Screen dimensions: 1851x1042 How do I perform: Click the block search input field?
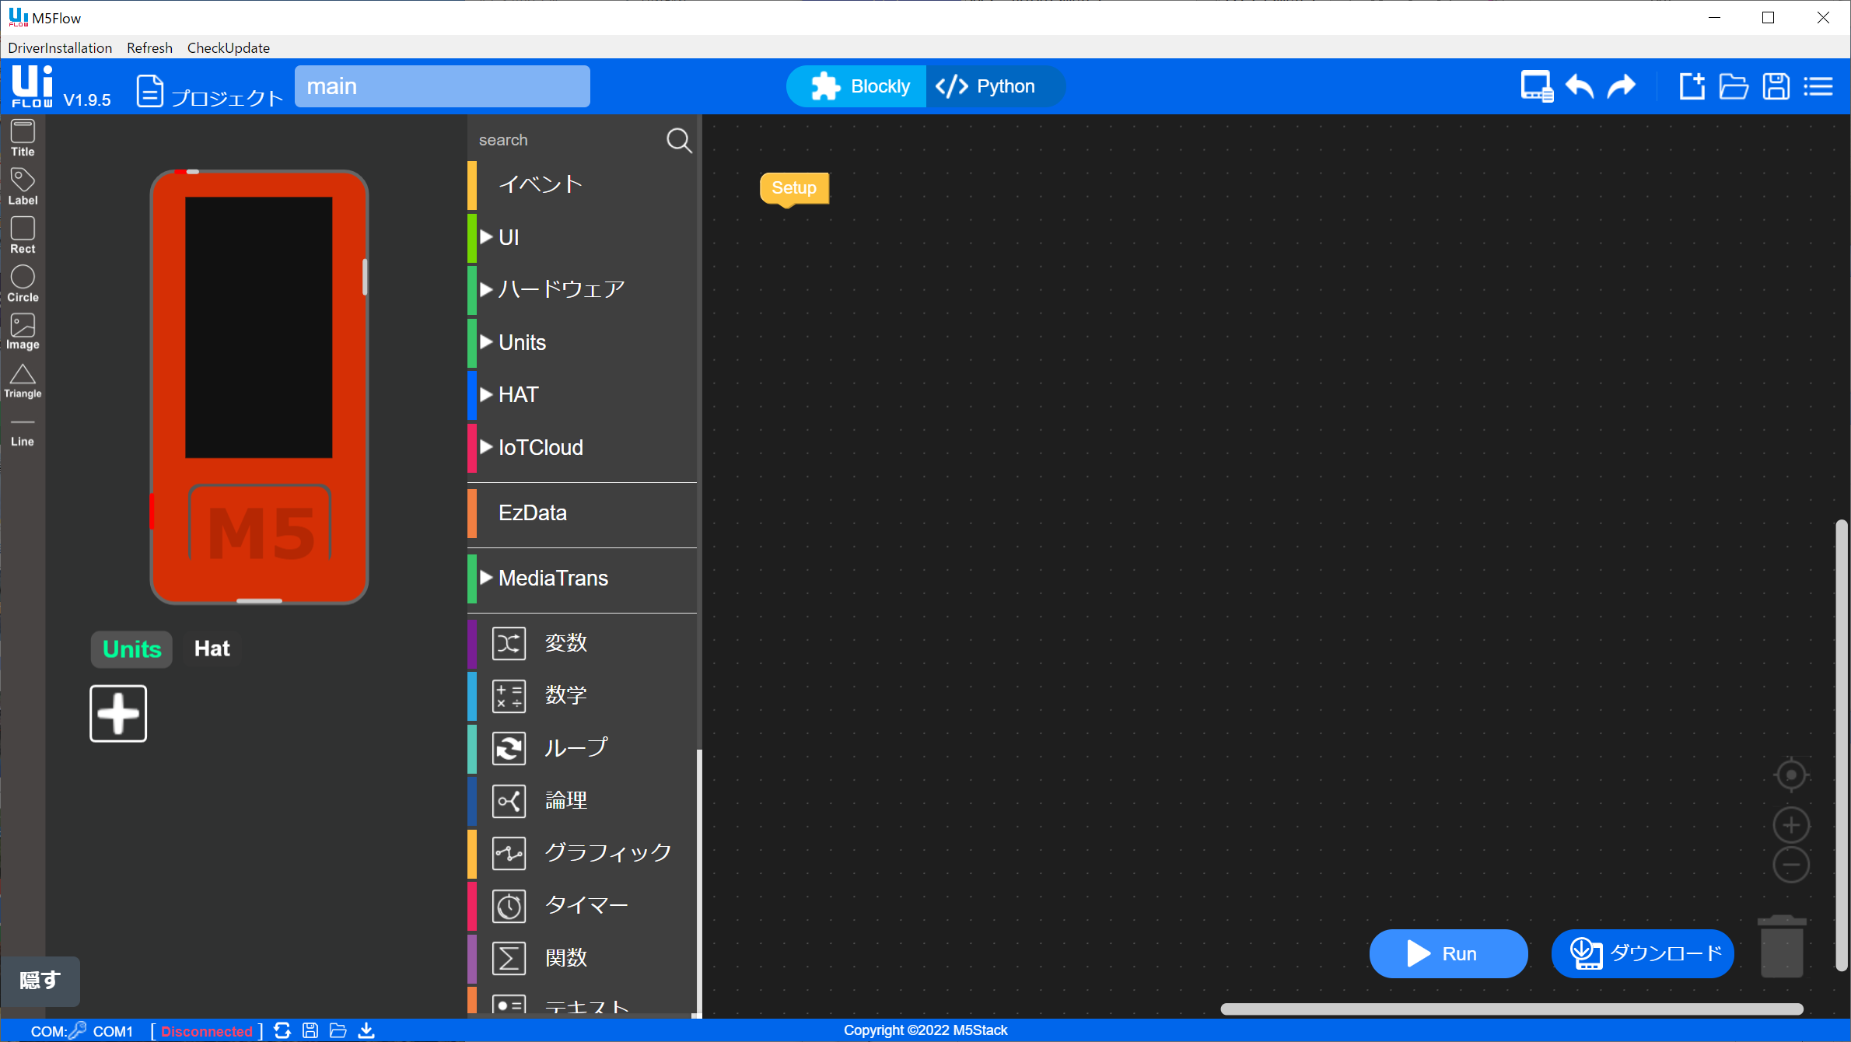pyautogui.click(x=568, y=140)
